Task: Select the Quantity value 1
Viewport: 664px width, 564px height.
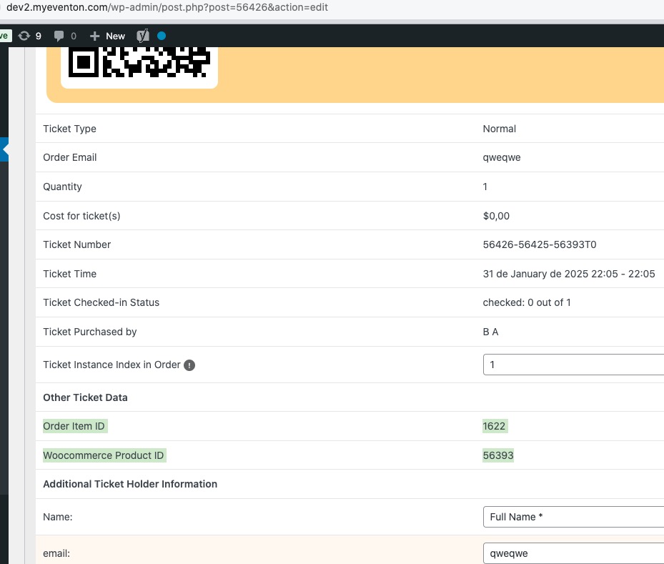Action: pos(485,187)
